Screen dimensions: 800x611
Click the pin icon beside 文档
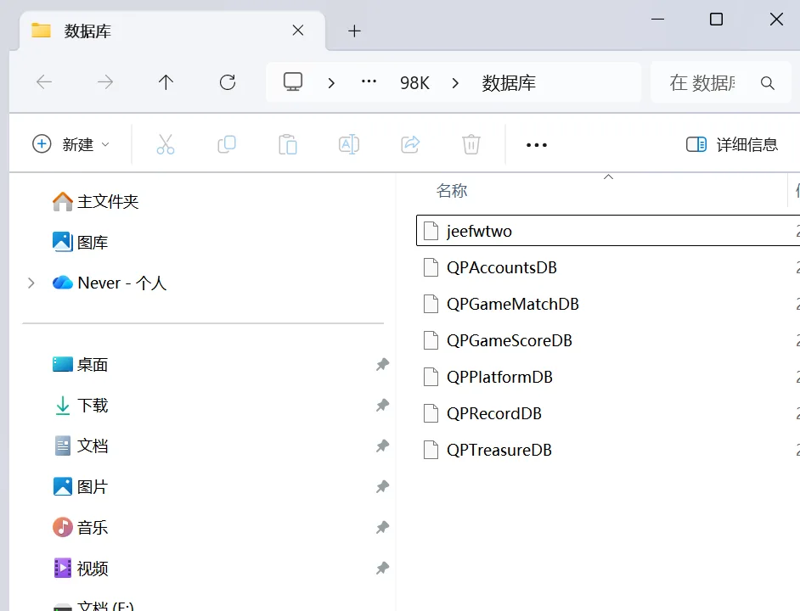(383, 446)
